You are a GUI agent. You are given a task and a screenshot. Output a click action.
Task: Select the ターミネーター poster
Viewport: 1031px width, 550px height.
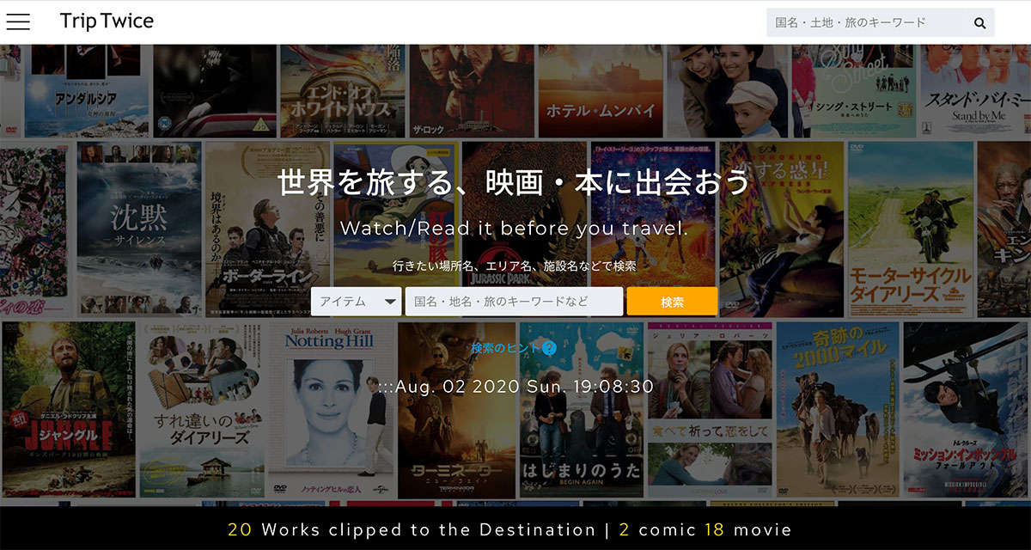[458, 409]
